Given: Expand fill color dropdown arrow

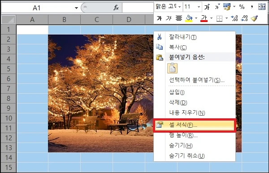Looking at the screenshot, I should (196, 18).
